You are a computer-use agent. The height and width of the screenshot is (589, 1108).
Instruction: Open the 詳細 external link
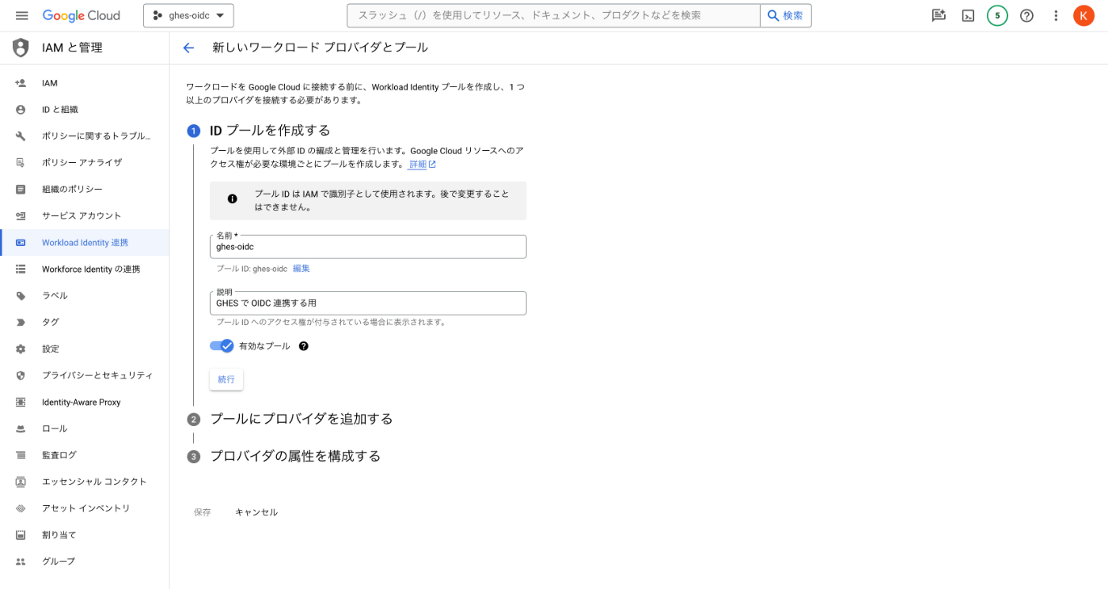(423, 164)
